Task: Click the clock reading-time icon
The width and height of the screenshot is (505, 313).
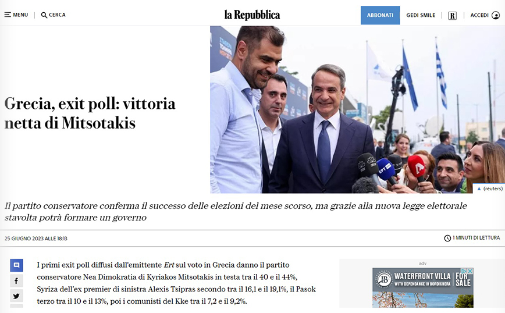Action: point(447,239)
